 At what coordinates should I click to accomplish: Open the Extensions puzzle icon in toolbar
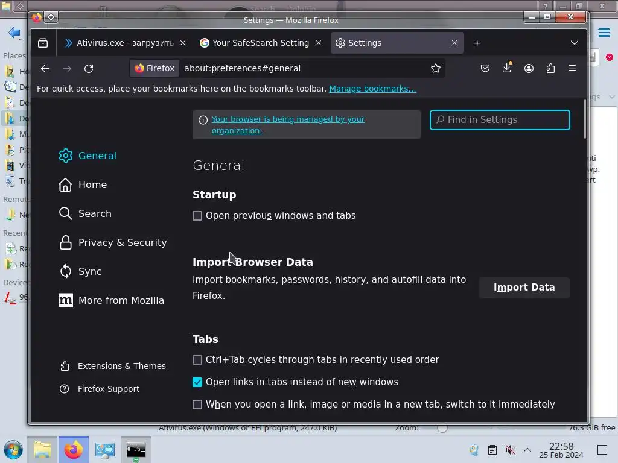[550, 69]
